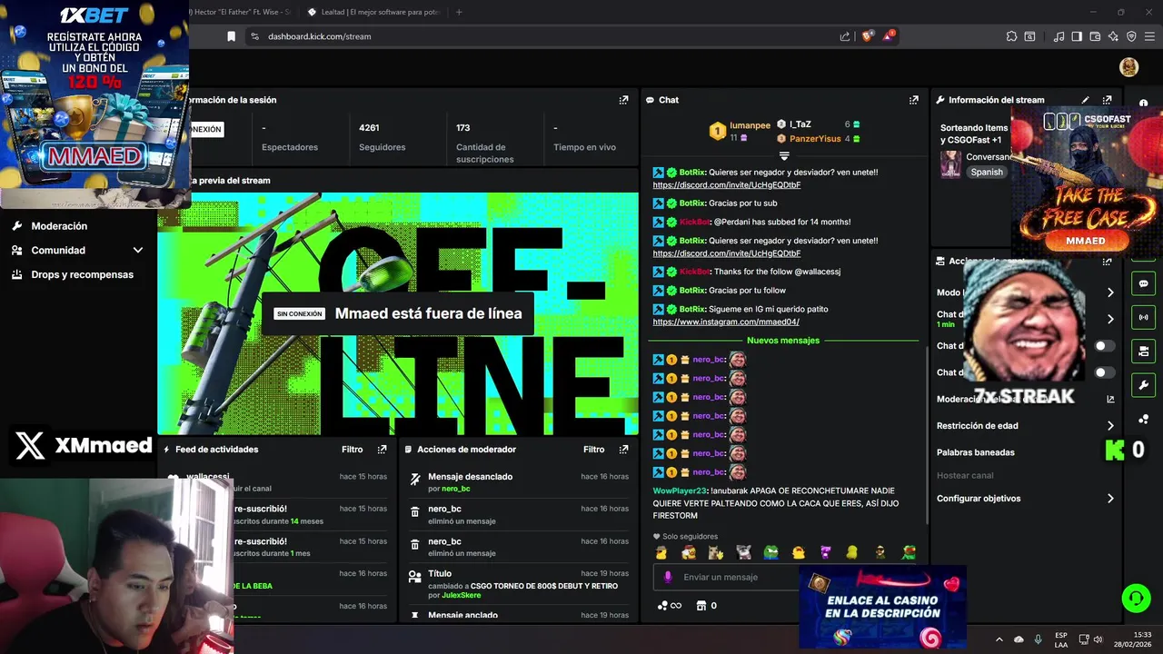Pop out the Chat panel
This screenshot has width=1163, height=654.
pos(913,100)
